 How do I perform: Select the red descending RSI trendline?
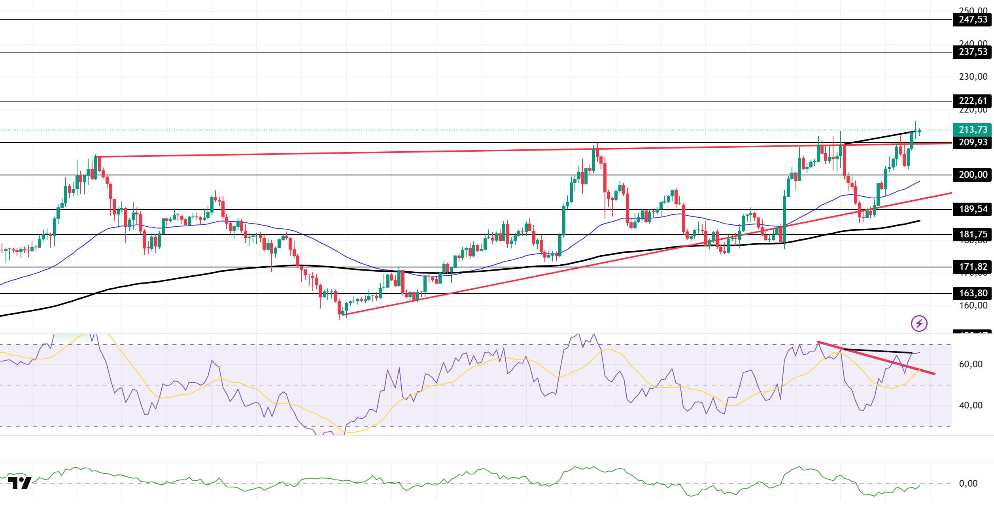pos(876,358)
